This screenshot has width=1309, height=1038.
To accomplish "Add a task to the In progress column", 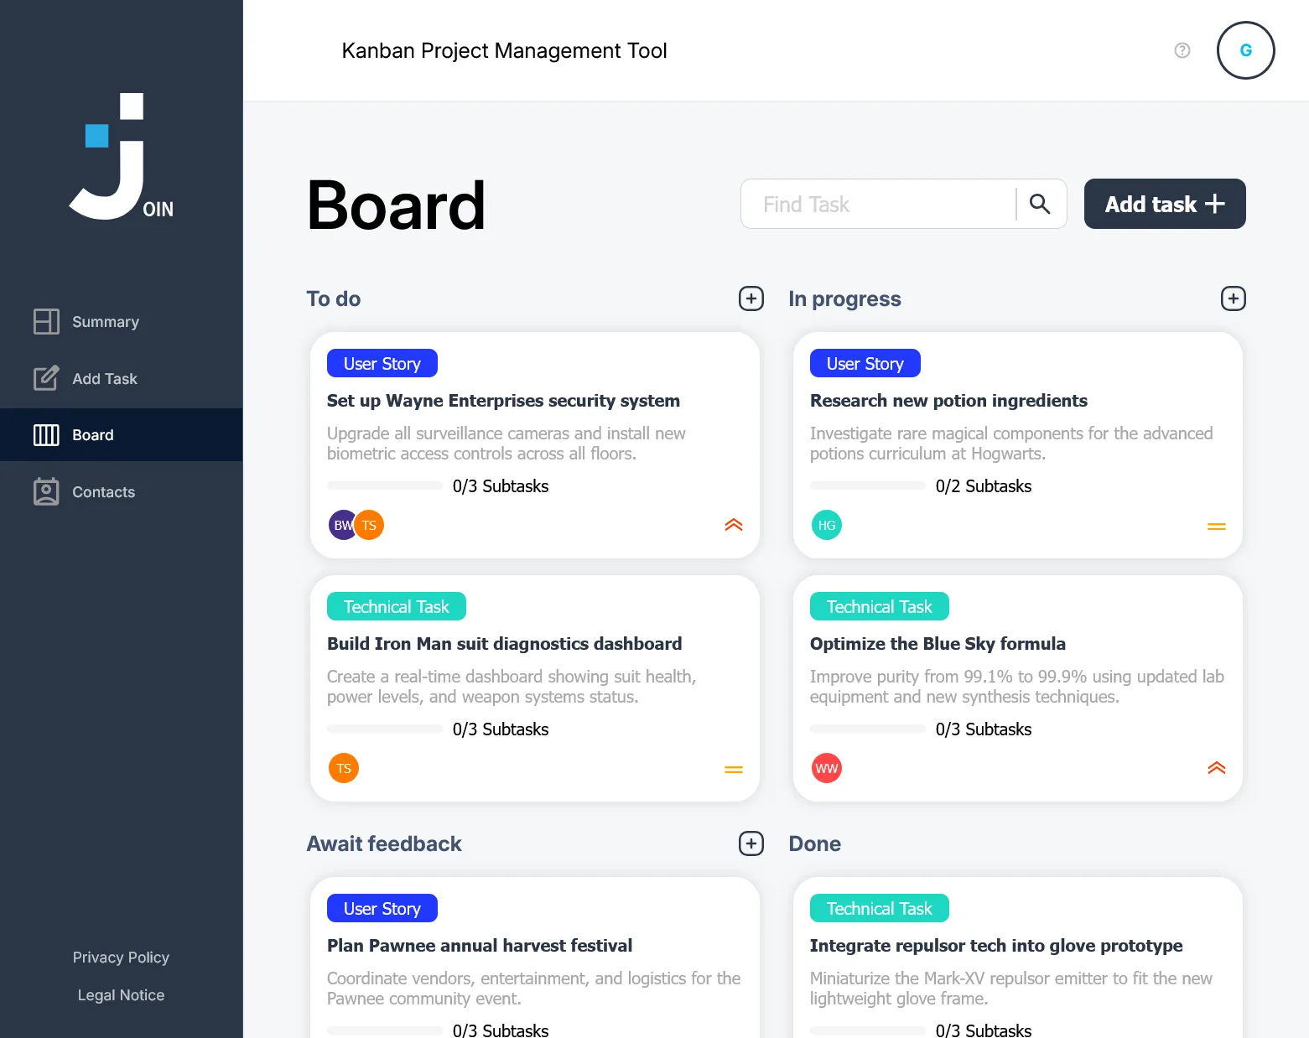I will (x=1233, y=298).
